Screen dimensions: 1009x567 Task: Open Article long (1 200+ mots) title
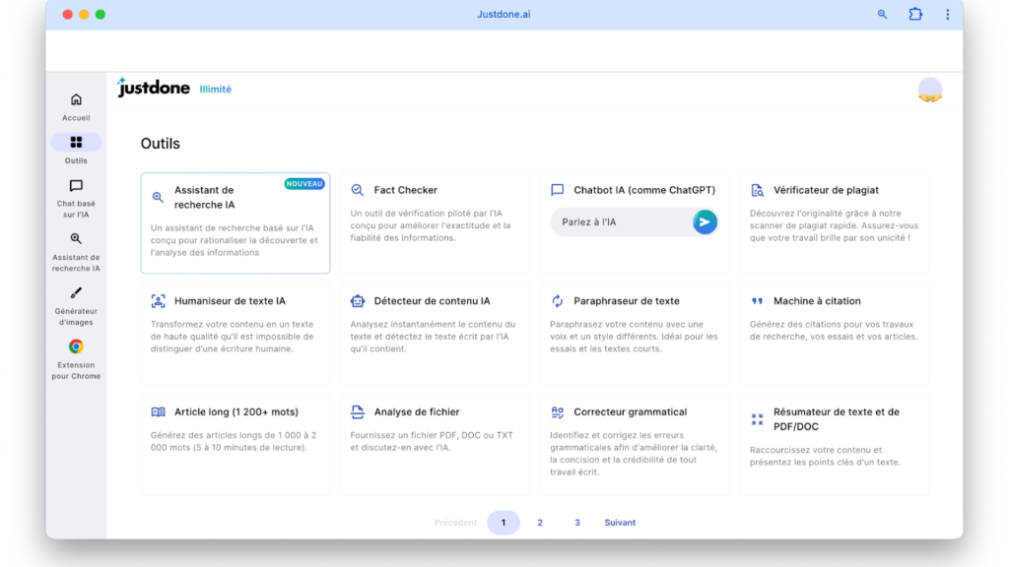point(236,412)
